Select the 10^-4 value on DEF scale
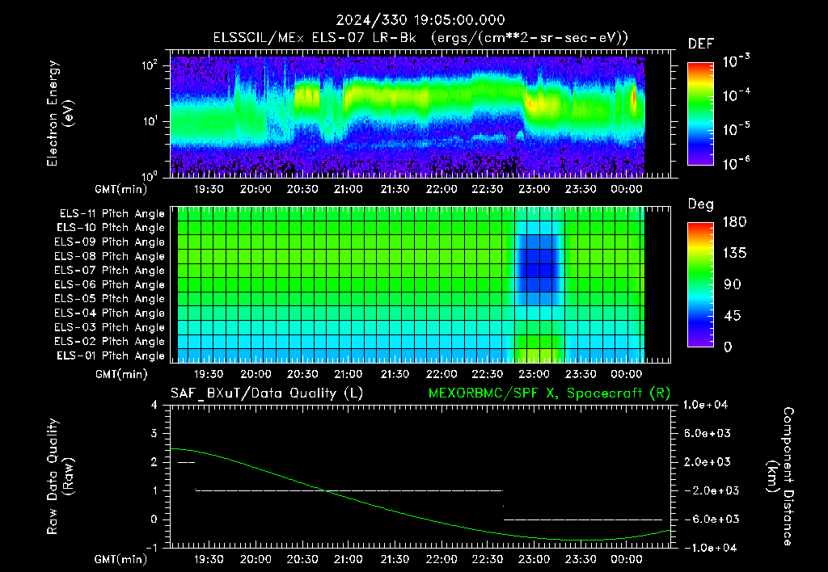Viewport: 828px width, 572px height. 736,95
